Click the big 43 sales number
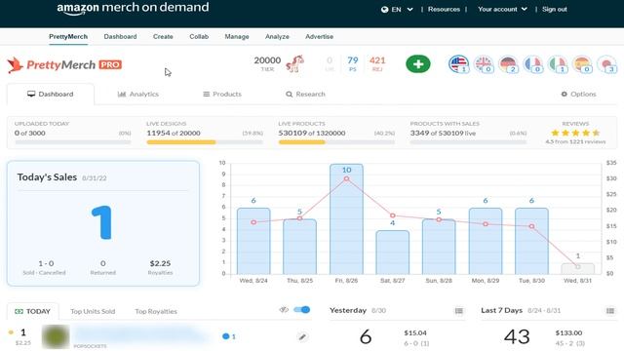This screenshot has width=624, height=351. [x=517, y=337]
